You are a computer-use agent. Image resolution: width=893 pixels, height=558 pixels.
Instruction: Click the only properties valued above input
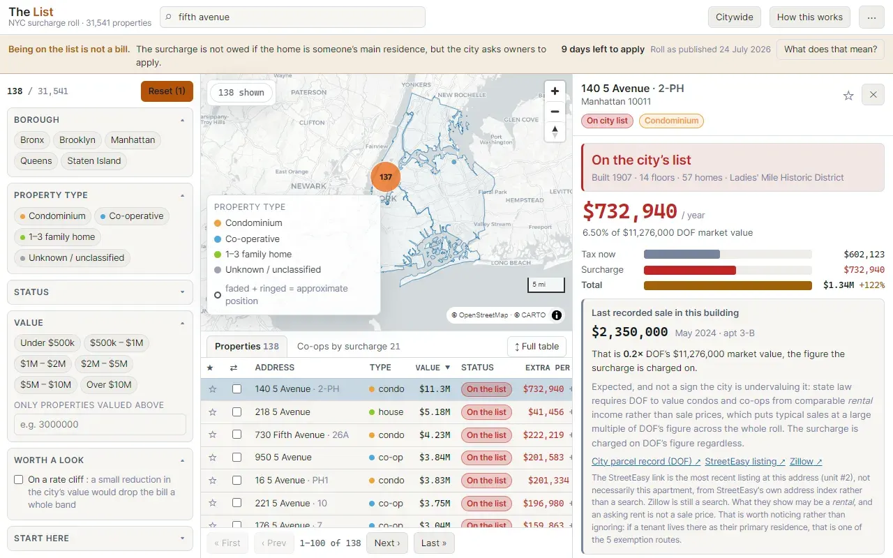[x=100, y=425]
